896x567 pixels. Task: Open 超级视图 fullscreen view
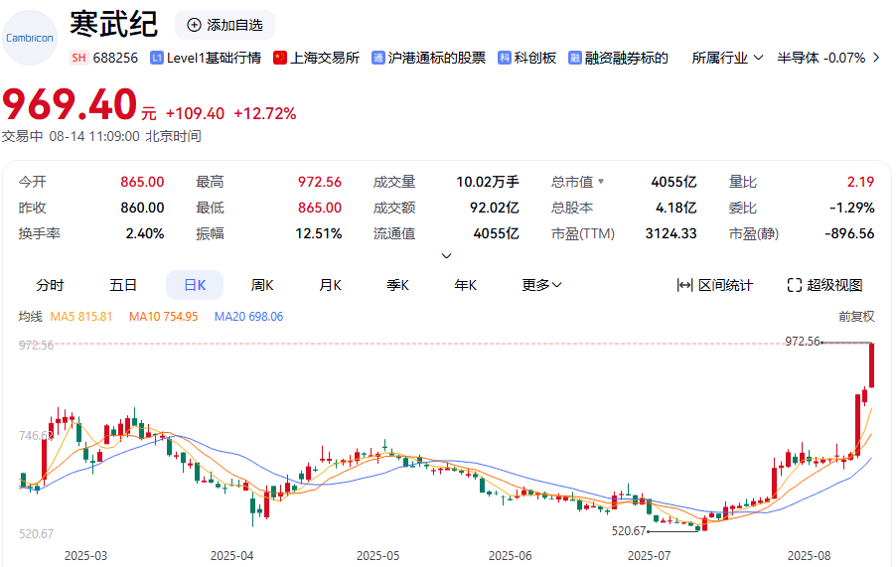point(824,285)
